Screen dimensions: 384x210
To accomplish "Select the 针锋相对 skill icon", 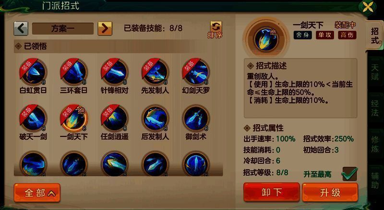I will click(x=115, y=72).
